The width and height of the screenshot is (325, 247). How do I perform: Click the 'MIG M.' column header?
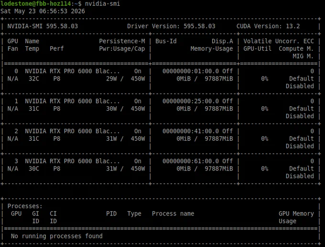click(303, 56)
